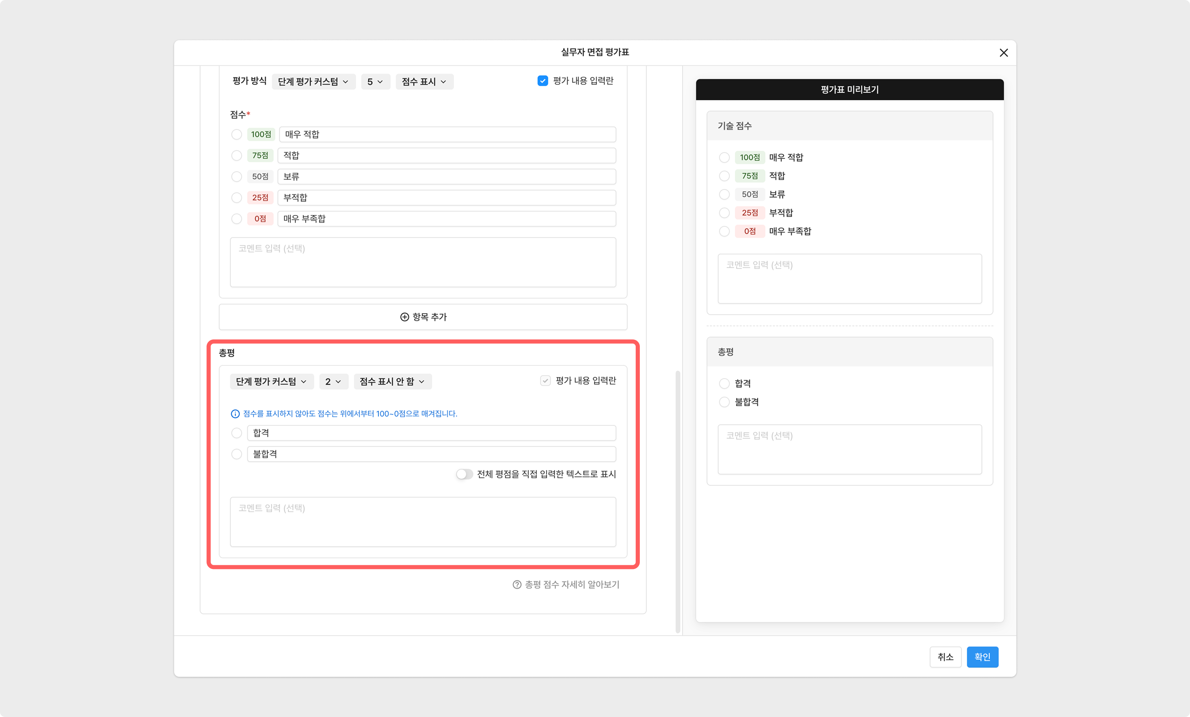
Task: Open 총평 점수 자세히 알아보기 link
Action: [x=571, y=585]
